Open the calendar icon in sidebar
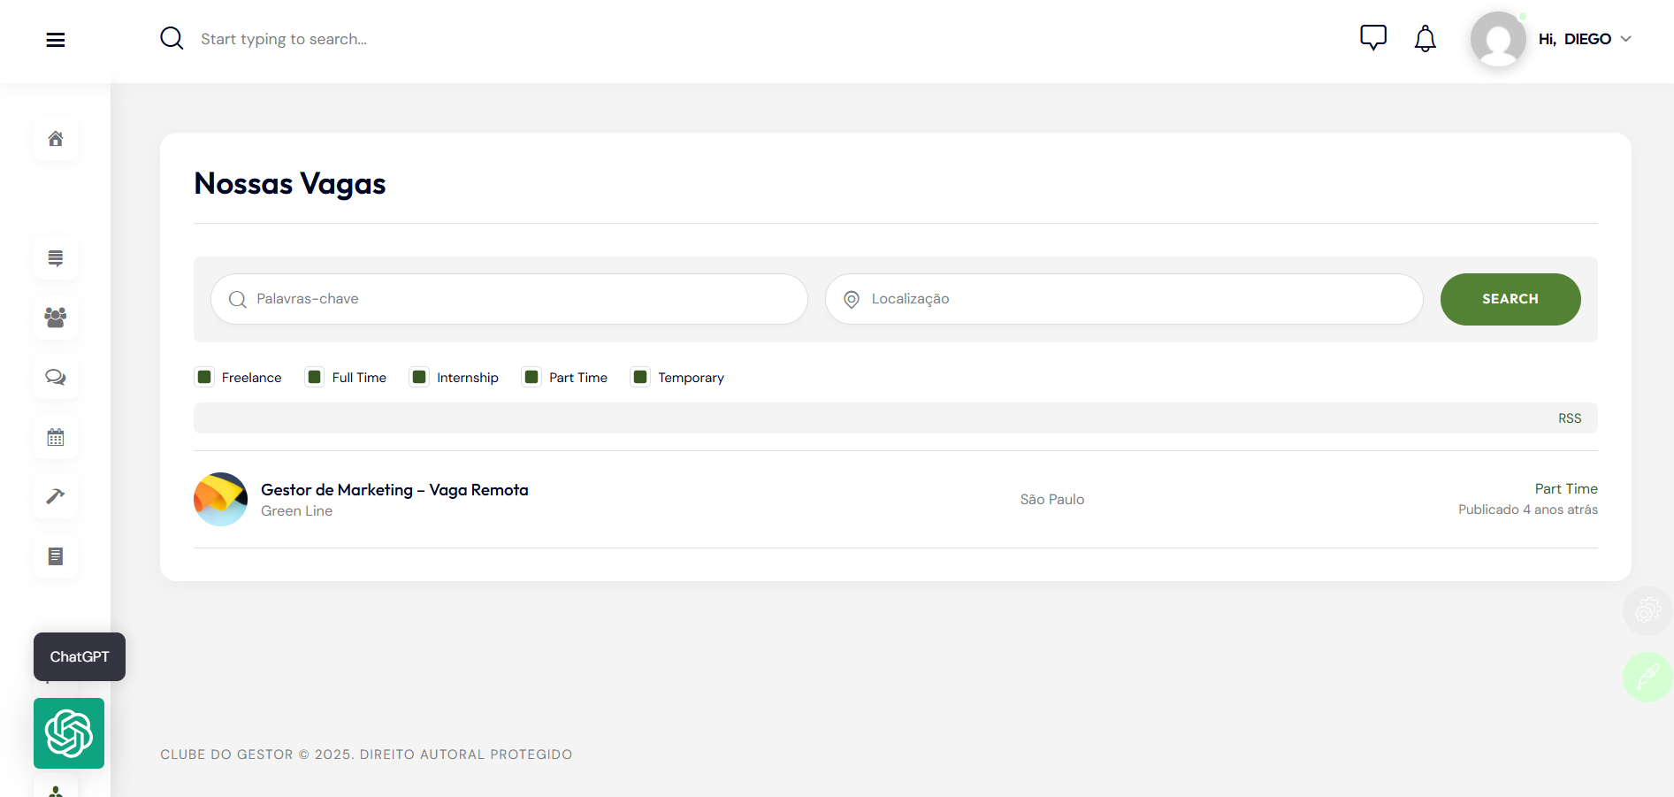1674x797 pixels. point(56,437)
